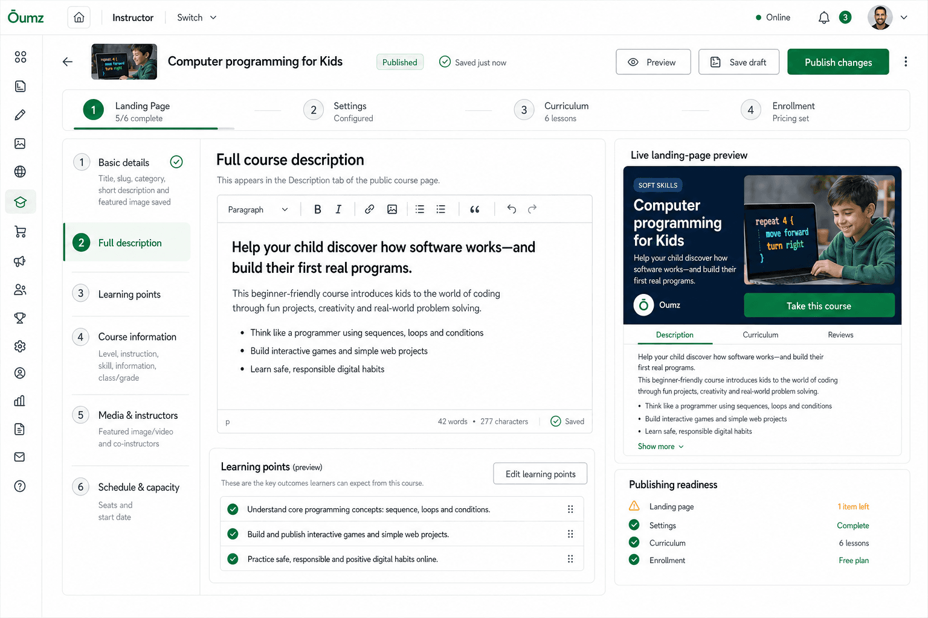This screenshot has height=618, width=928.
Task: Open the users icon in sidebar
Action: coord(20,290)
